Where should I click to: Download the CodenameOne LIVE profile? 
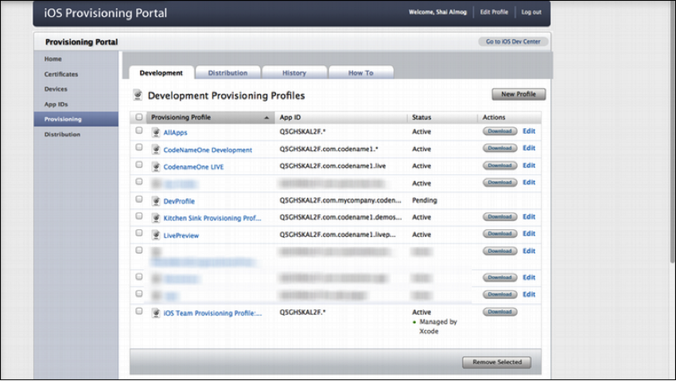[x=499, y=165]
